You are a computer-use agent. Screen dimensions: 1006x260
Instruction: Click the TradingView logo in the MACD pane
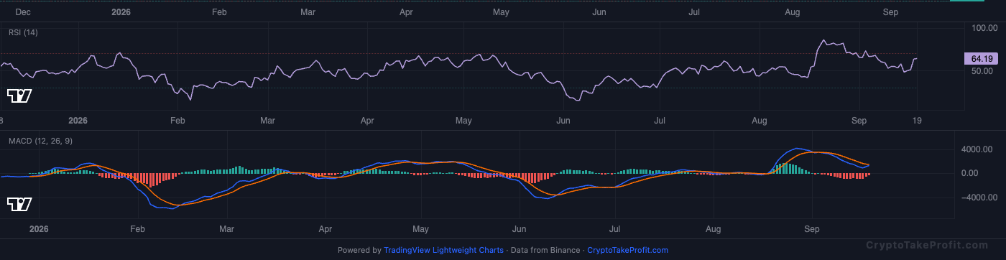pyautogui.click(x=19, y=205)
